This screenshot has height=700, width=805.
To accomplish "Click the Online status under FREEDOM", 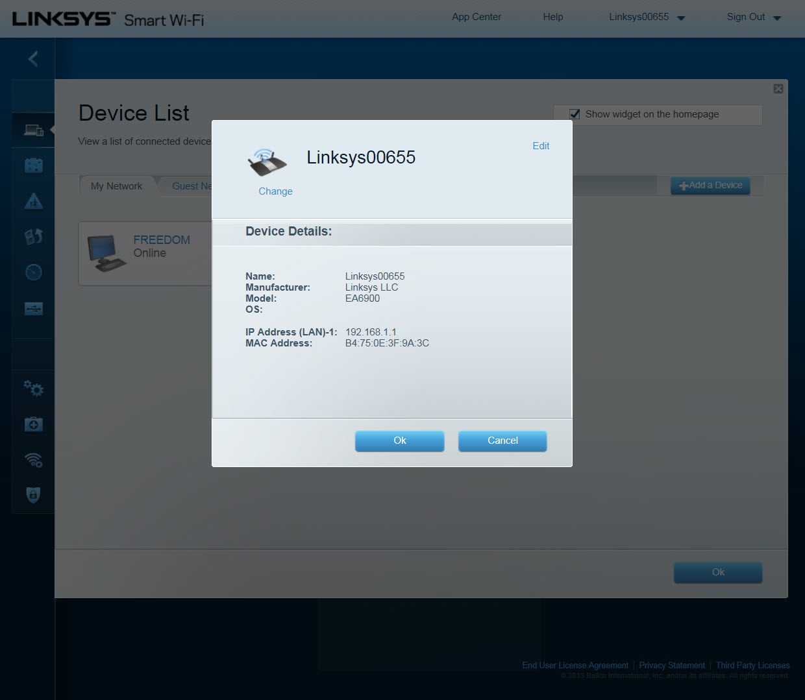I will pos(150,253).
